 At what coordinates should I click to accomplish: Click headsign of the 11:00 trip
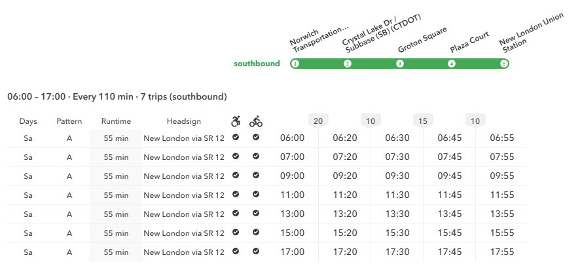184,195
